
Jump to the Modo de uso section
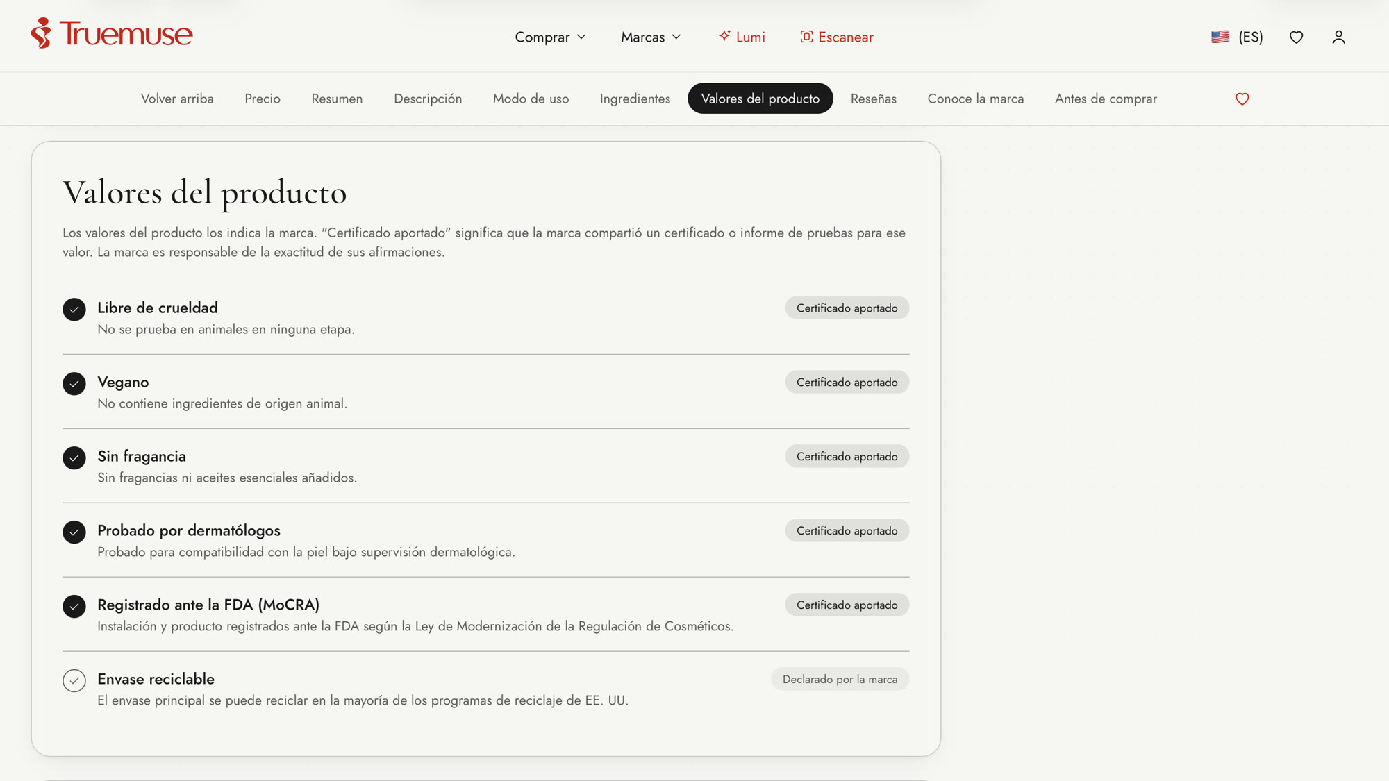click(531, 99)
